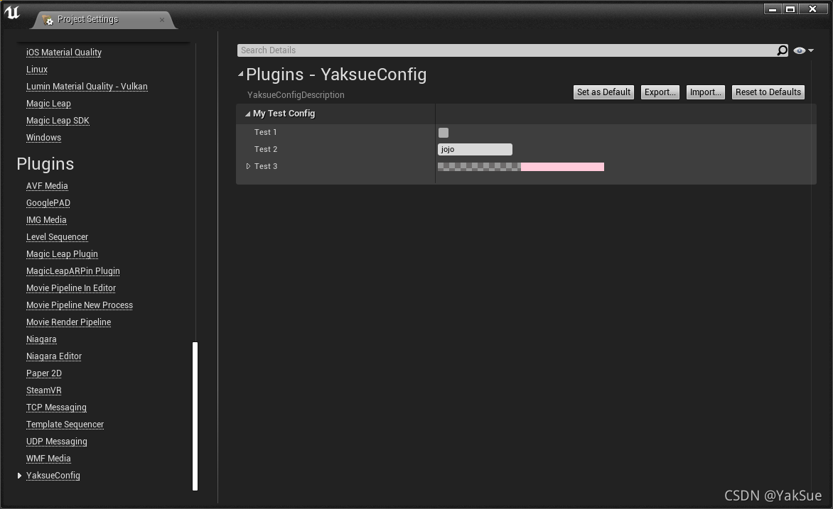The image size is (833, 509).
Task: Click the Test 1 property label
Action: pyautogui.click(x=266, y=132)
